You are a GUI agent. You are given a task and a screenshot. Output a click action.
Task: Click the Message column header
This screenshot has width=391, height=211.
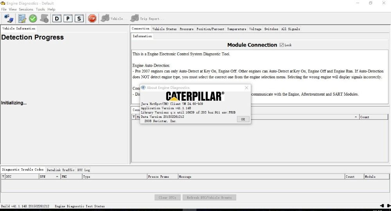[x=261, y=177]
